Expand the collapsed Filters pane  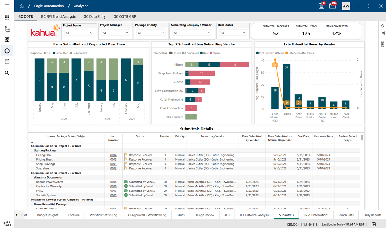coord(383,26)
